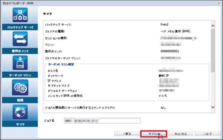Click the サブネット マスク label
The width and height of the screenshot is (223, 140).
pyautogui.click(x=59, y=86)
